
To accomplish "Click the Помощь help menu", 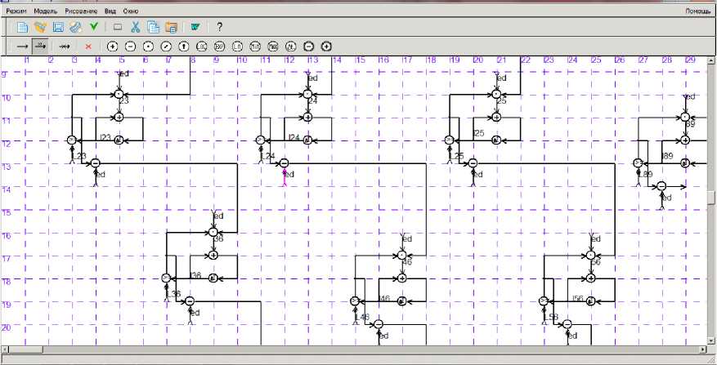I will point(697,12).
